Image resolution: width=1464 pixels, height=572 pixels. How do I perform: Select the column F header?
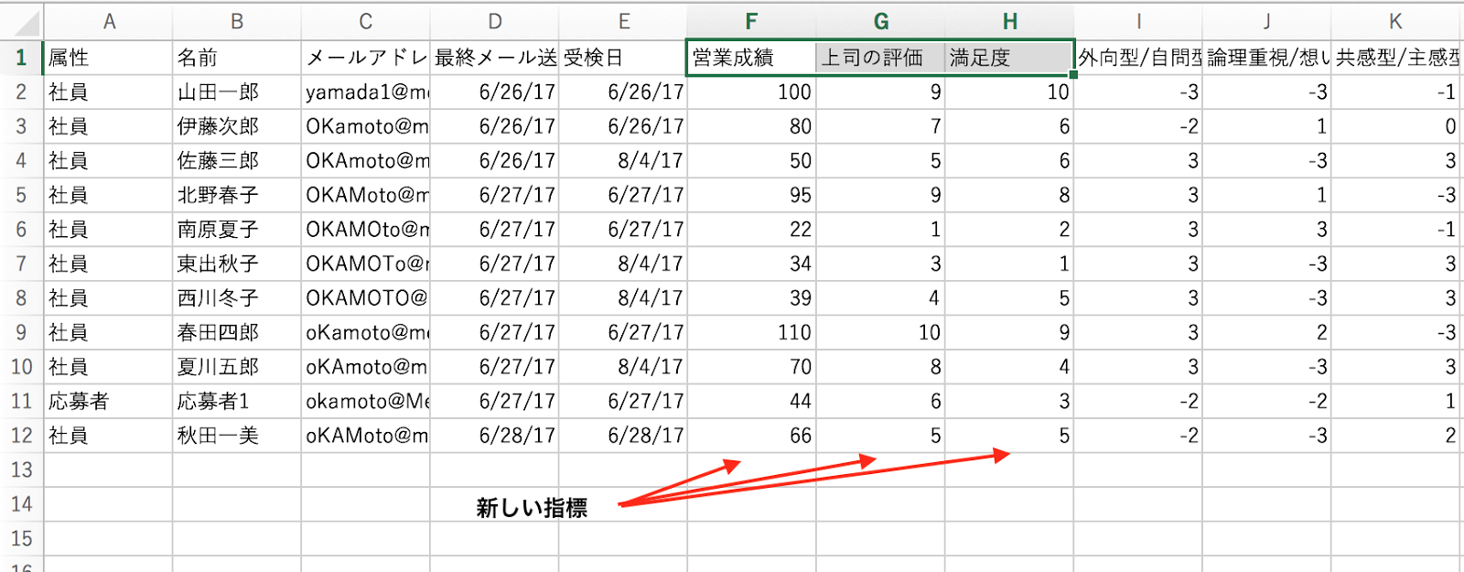coord(751,22)
